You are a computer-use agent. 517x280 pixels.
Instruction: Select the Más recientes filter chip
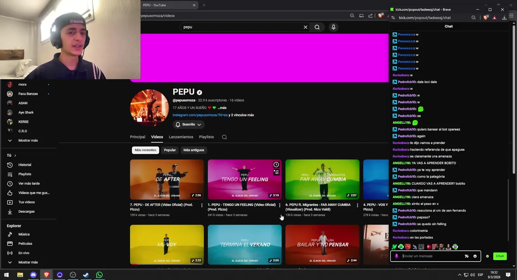(x=145, y=150)
